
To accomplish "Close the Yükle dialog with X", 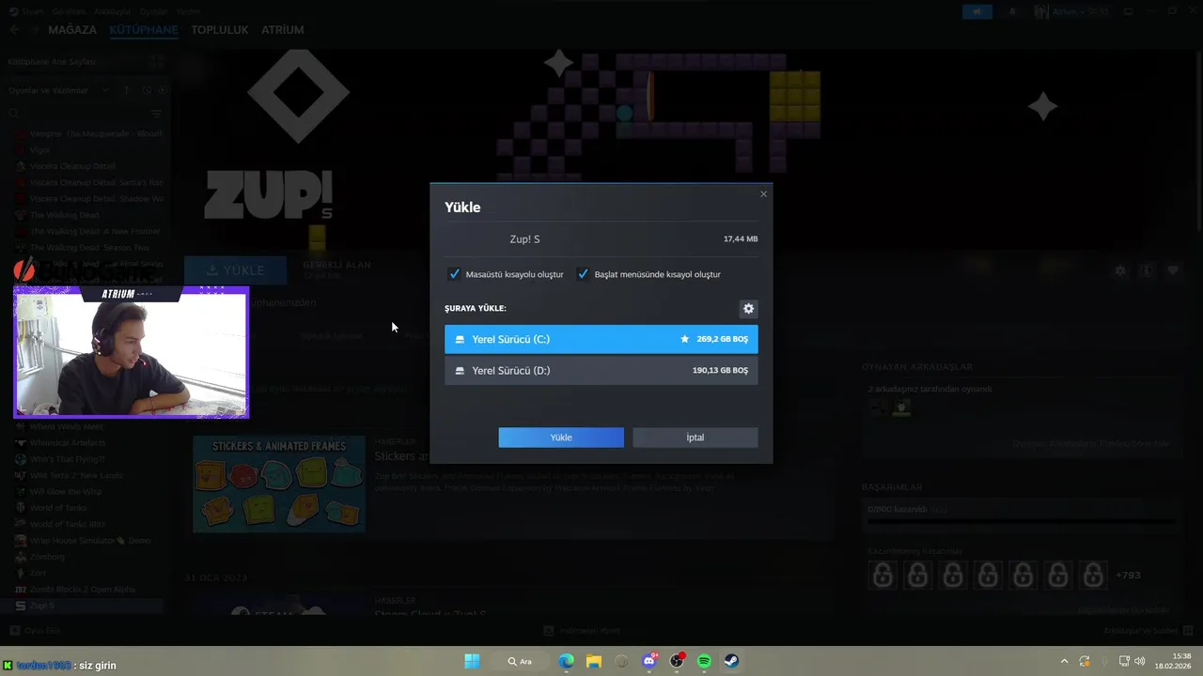I will coord(763,194).
